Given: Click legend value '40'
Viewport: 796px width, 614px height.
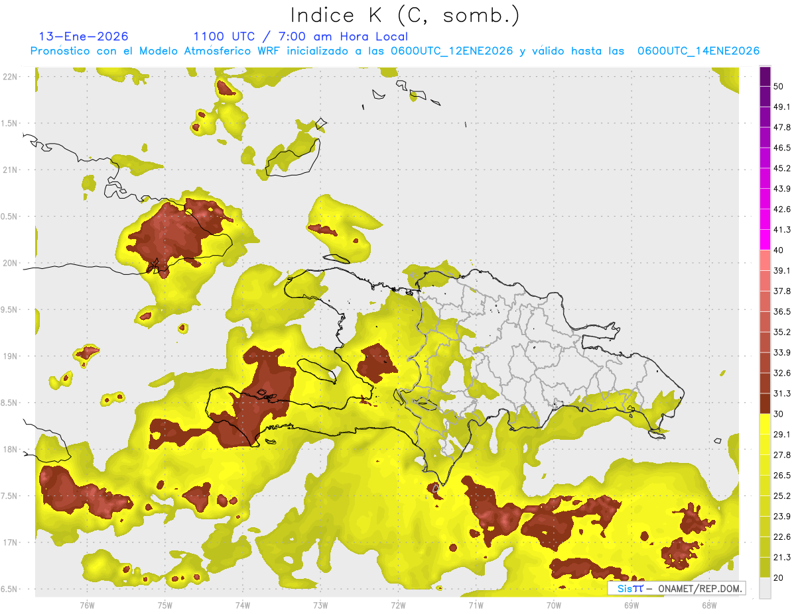Looking at the screenshot, I should click(x=778, y=250).
